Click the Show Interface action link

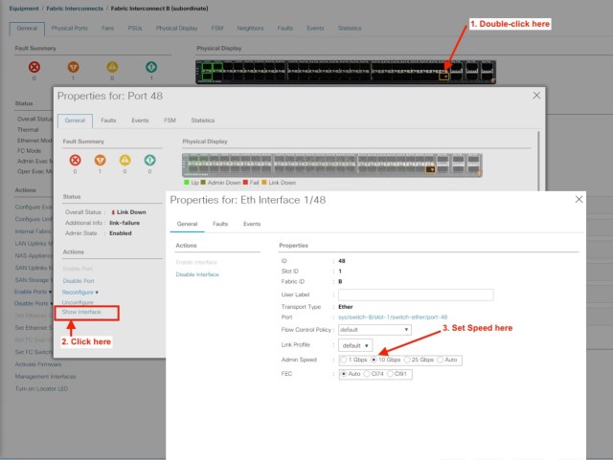coord(81,313)
